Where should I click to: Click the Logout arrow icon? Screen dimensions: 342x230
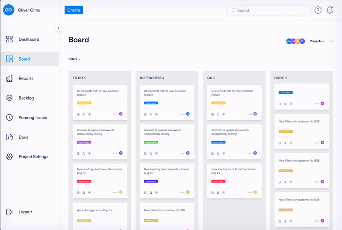pyautogui.click(x=9, y=212)
